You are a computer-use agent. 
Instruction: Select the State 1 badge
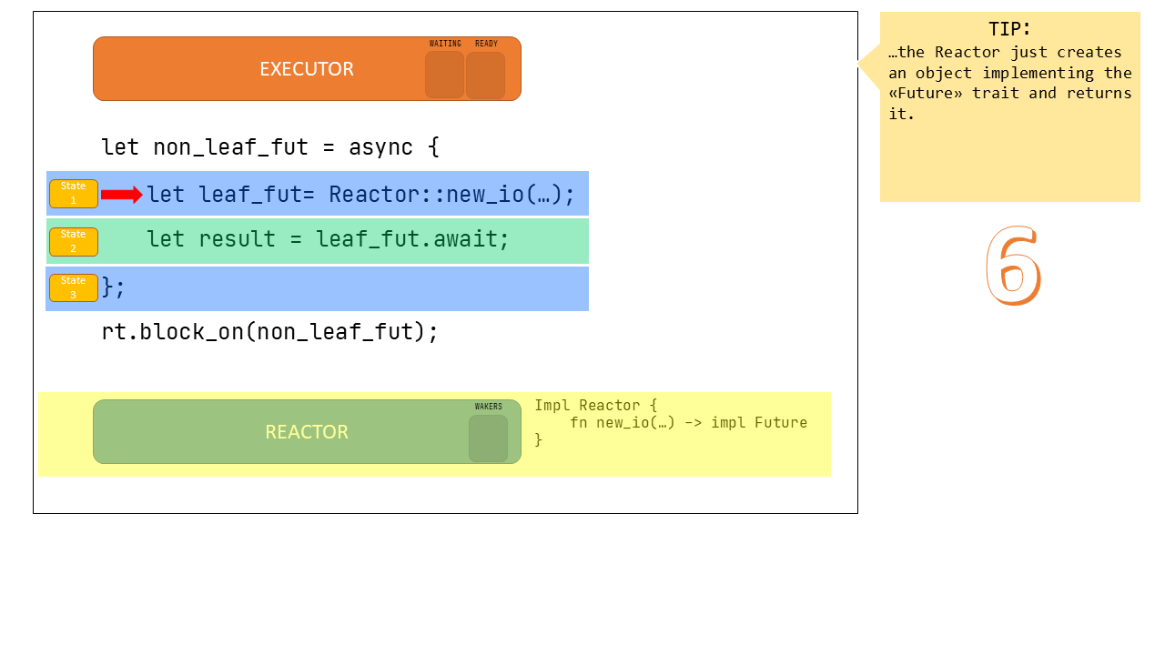[x=74, y=194]
